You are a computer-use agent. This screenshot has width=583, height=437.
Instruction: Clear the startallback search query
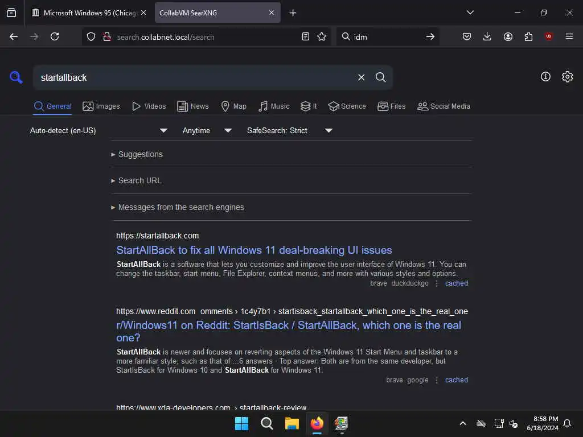pos(361,77)
